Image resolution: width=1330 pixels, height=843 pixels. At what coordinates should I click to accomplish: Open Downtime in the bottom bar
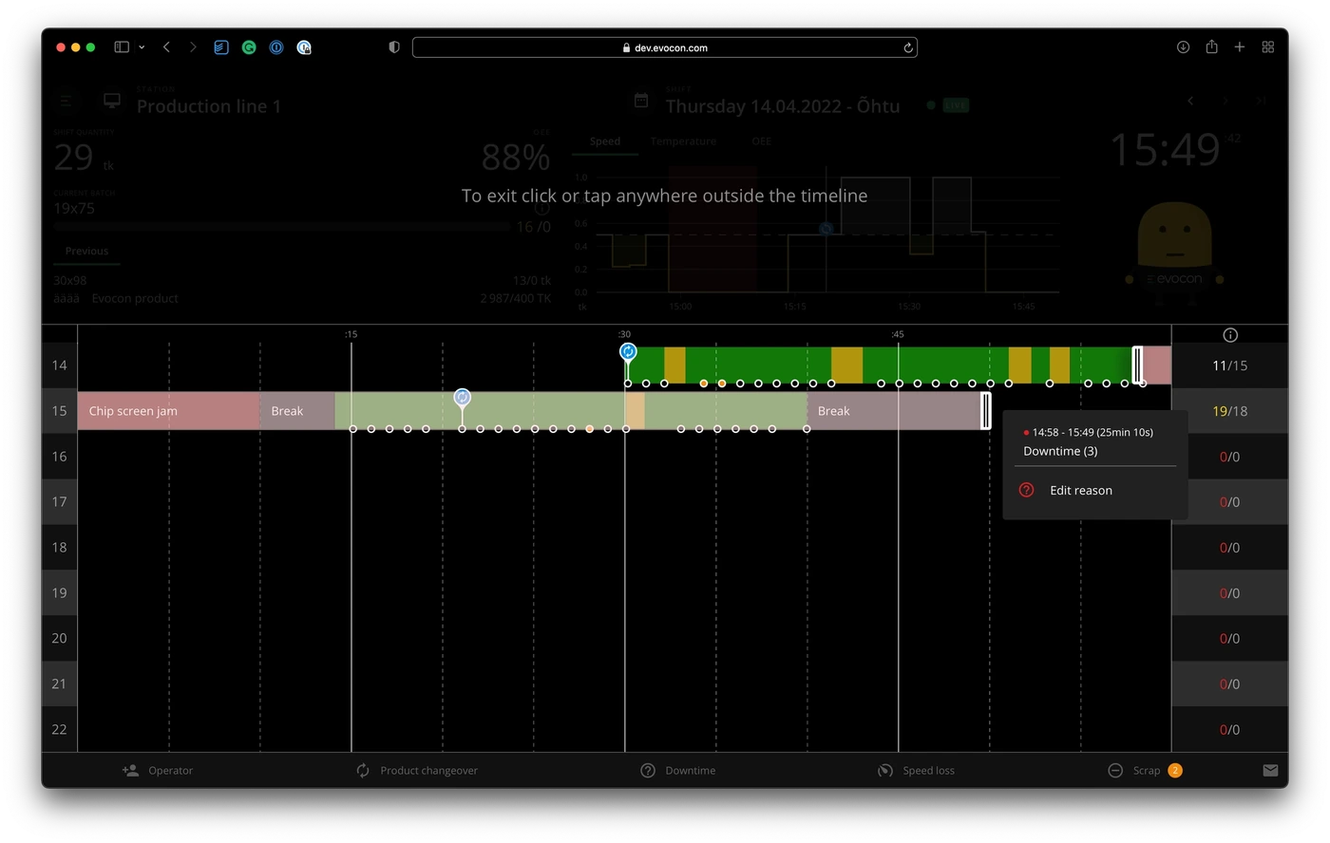[x=678, y=771]
